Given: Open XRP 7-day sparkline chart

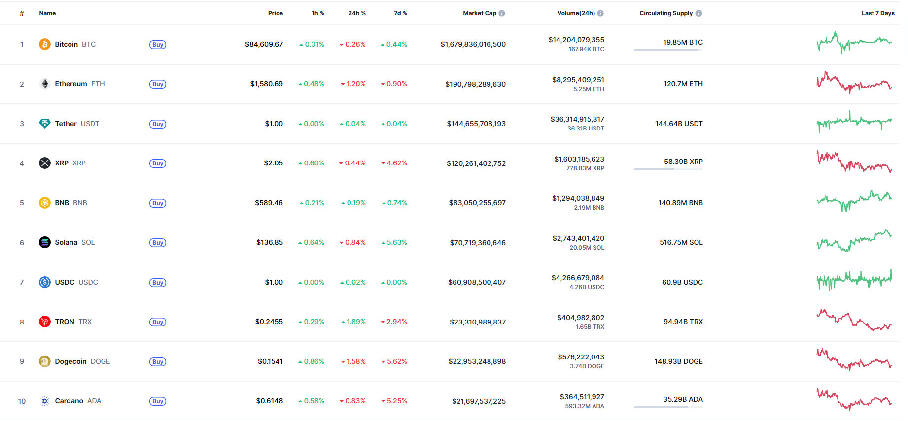Looking at the screenshot, I should [x=854, y=162].
